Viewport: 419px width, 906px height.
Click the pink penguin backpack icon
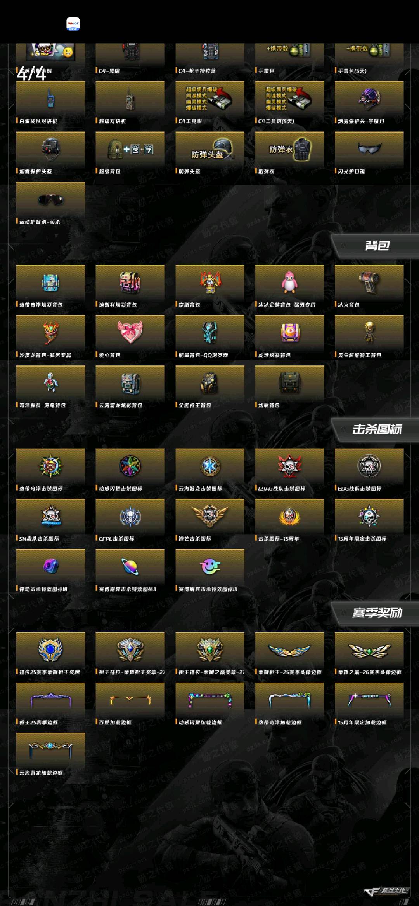(x=289, y=282)
